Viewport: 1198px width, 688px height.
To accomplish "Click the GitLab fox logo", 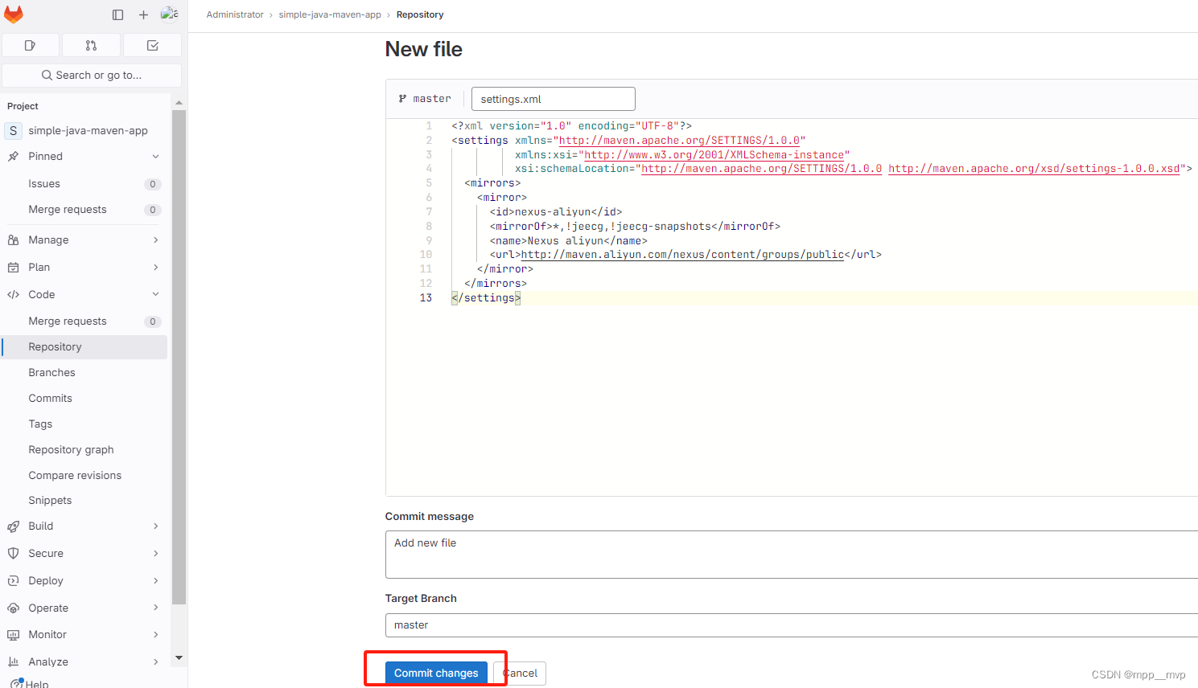I will coord(14,14).
